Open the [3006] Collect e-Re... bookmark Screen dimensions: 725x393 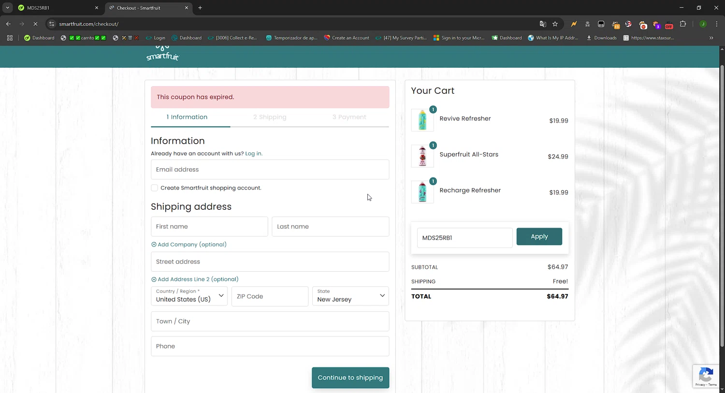tap(232, 38)
